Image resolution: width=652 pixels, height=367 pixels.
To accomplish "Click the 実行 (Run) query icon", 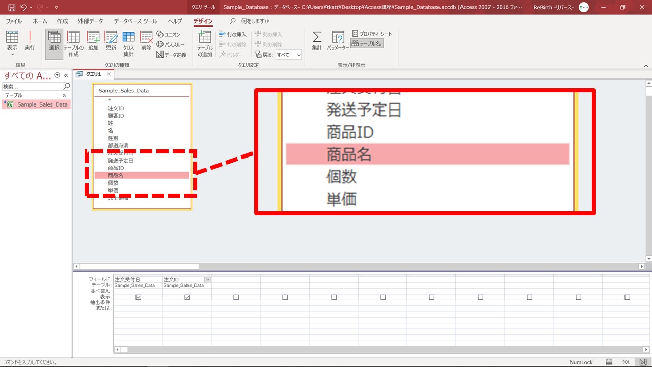I will click(x=30, y=41).
